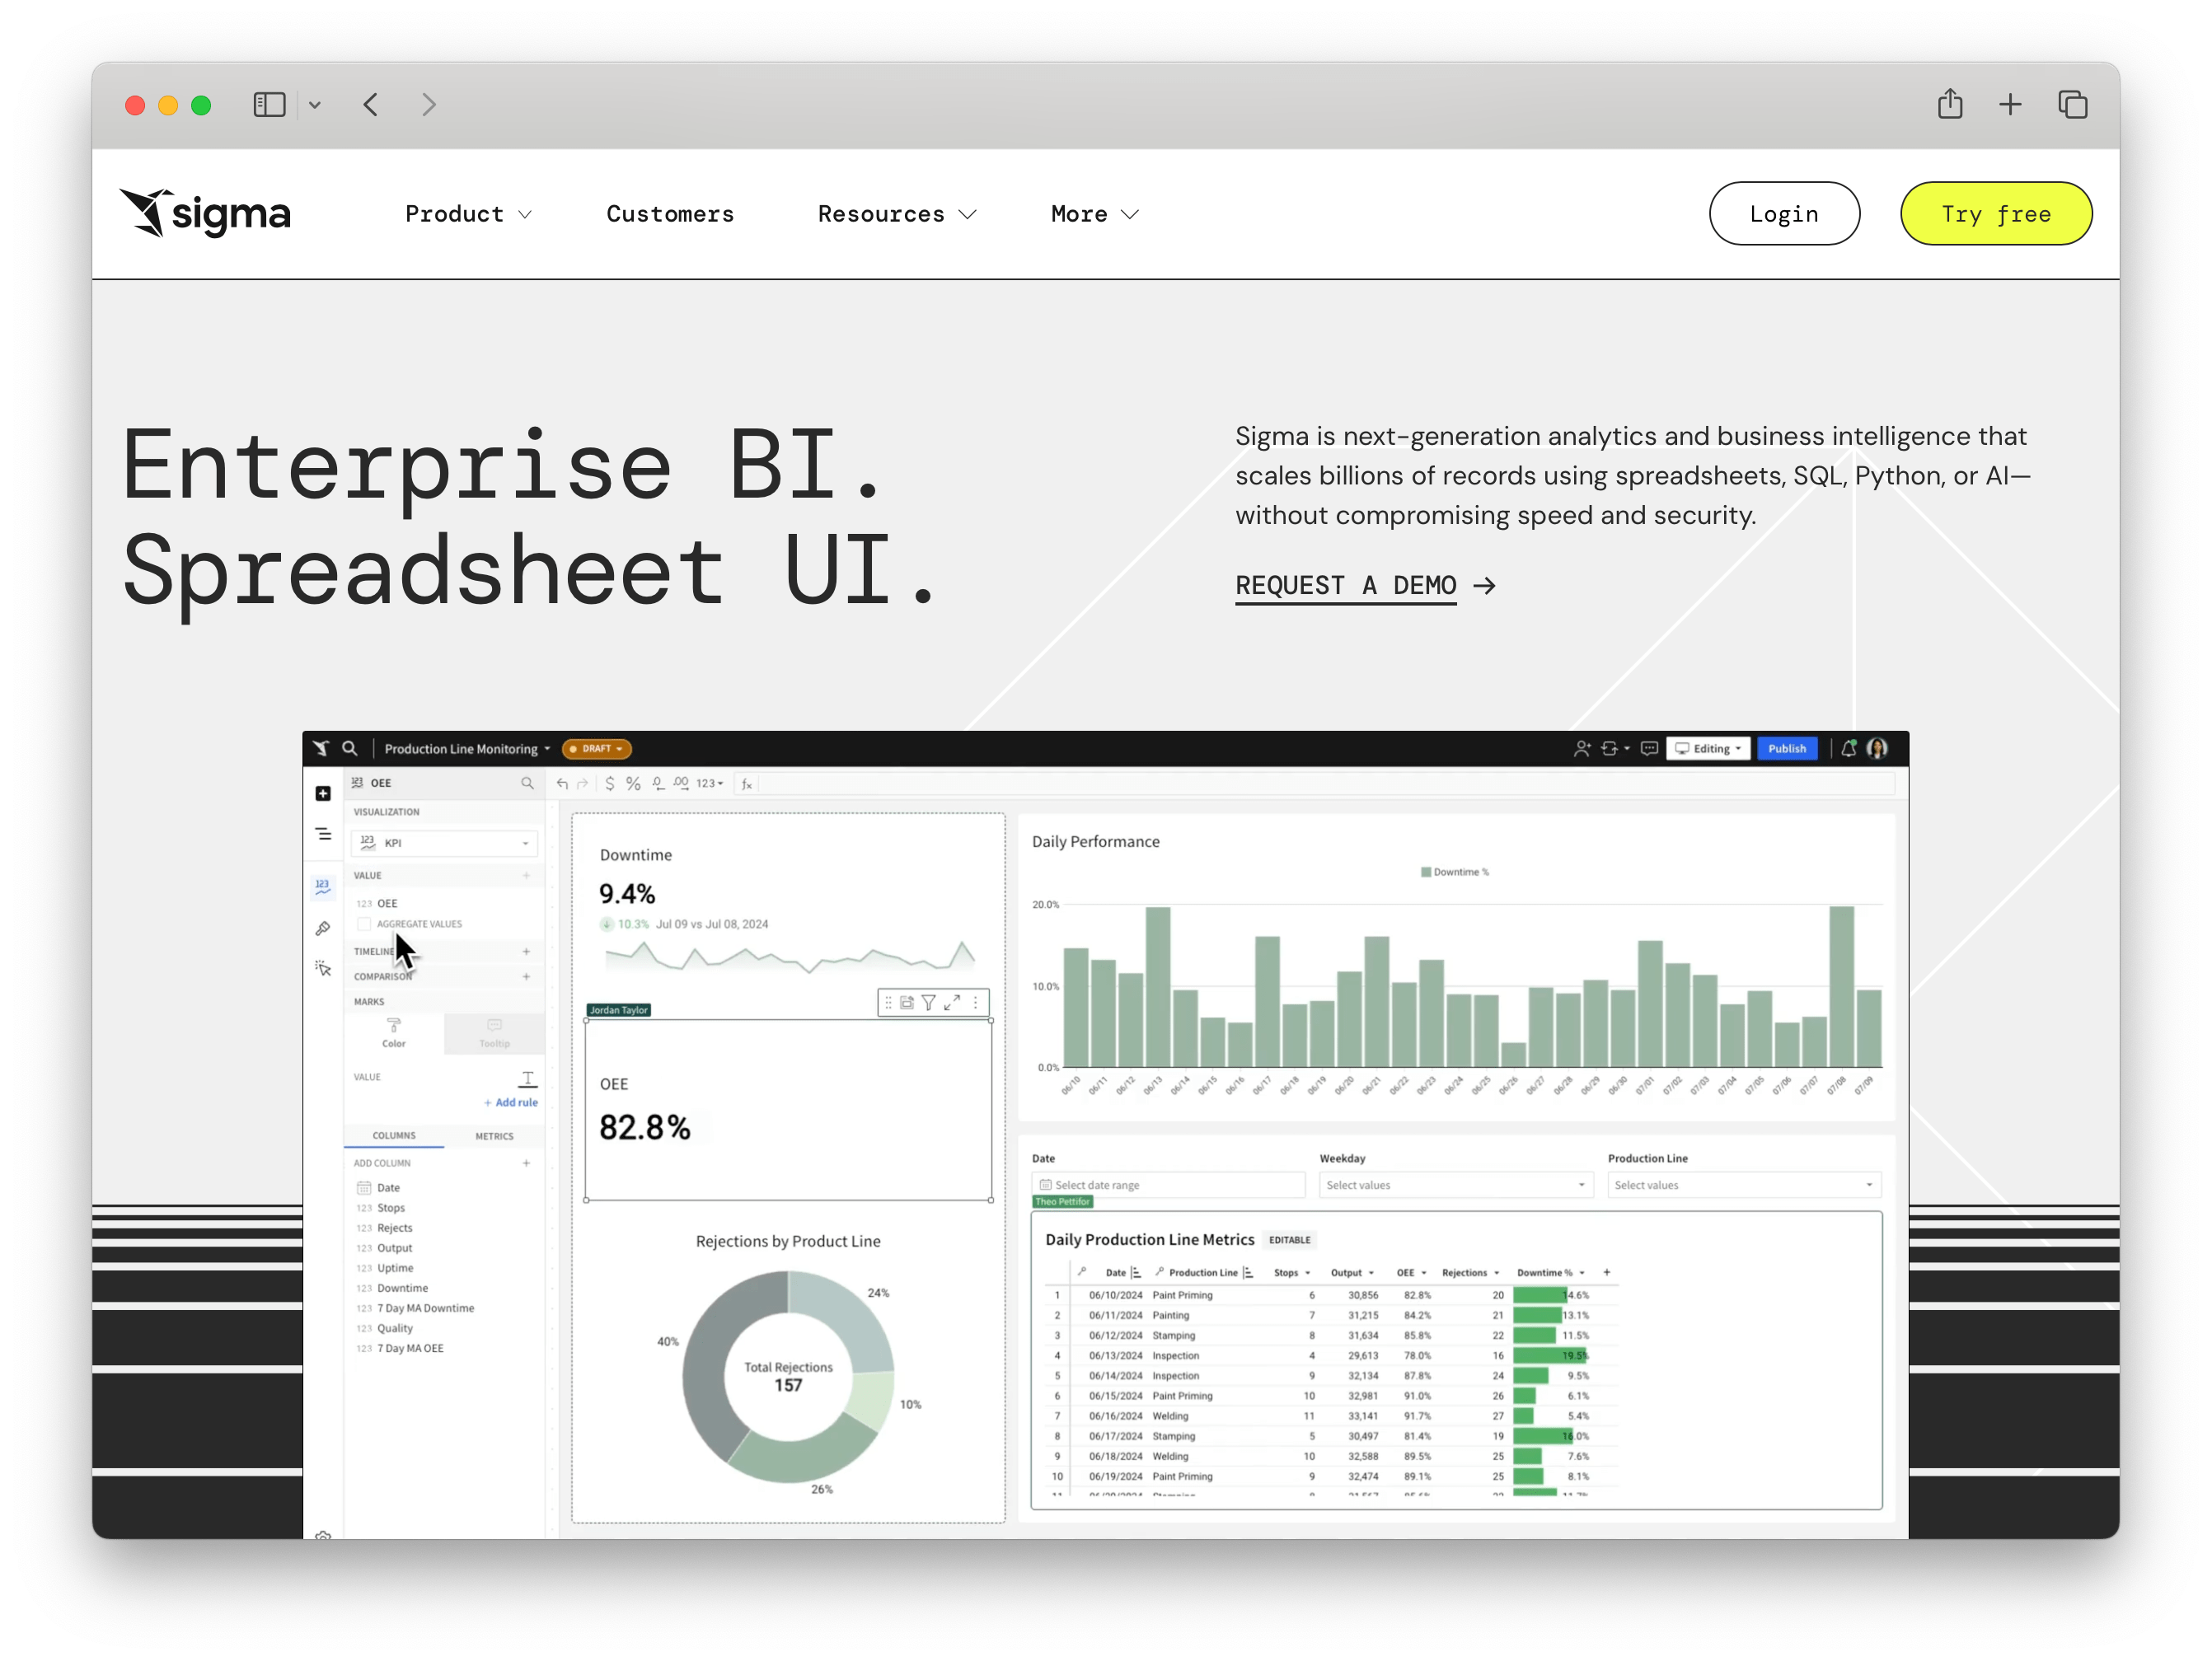
Task: Follow the Request a Demo link
Action: point(1365,586)
